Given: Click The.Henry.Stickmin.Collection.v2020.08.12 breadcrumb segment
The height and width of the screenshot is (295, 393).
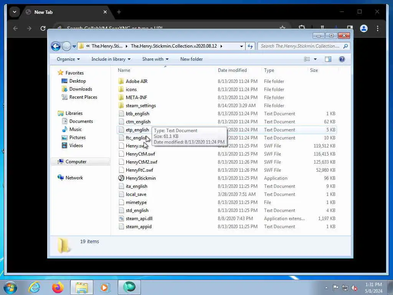Looking at the screenshot, I should (x=174, y=46).
